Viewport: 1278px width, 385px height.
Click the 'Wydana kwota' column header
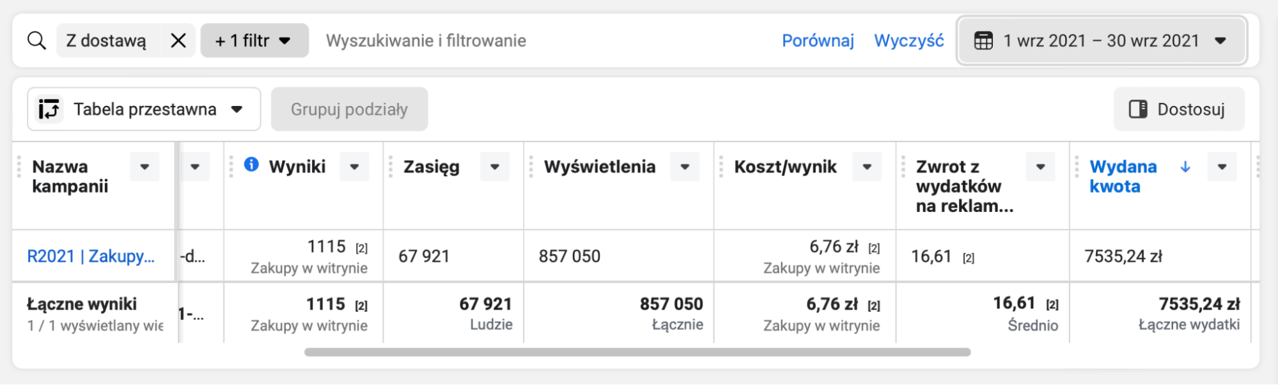(x=1123, y=176)
